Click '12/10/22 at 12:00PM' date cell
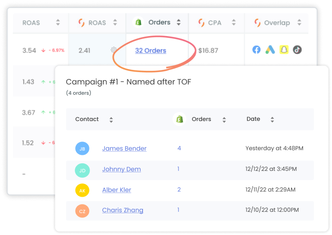This screenshot has width=332, height=235. (272, 210)
